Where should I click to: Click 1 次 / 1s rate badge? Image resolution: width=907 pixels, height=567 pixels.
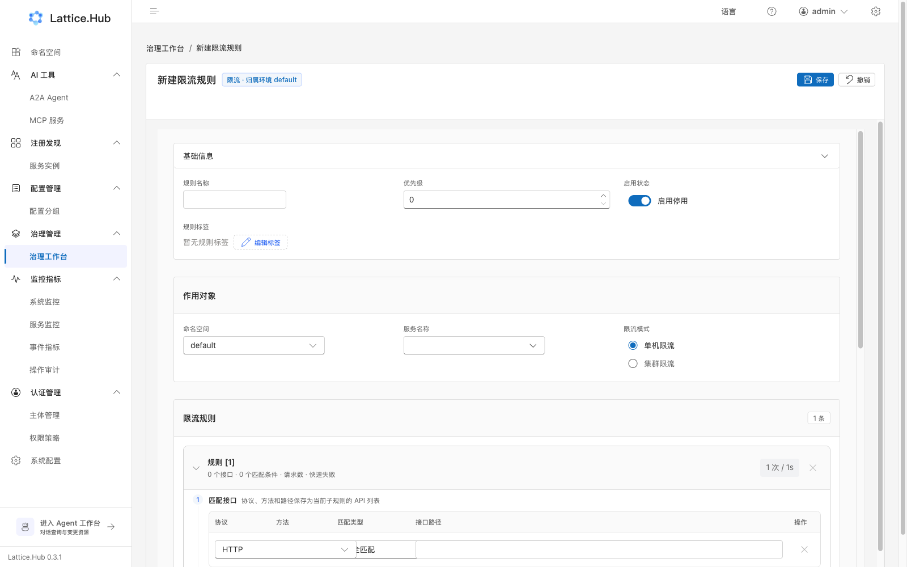point(779,468)
